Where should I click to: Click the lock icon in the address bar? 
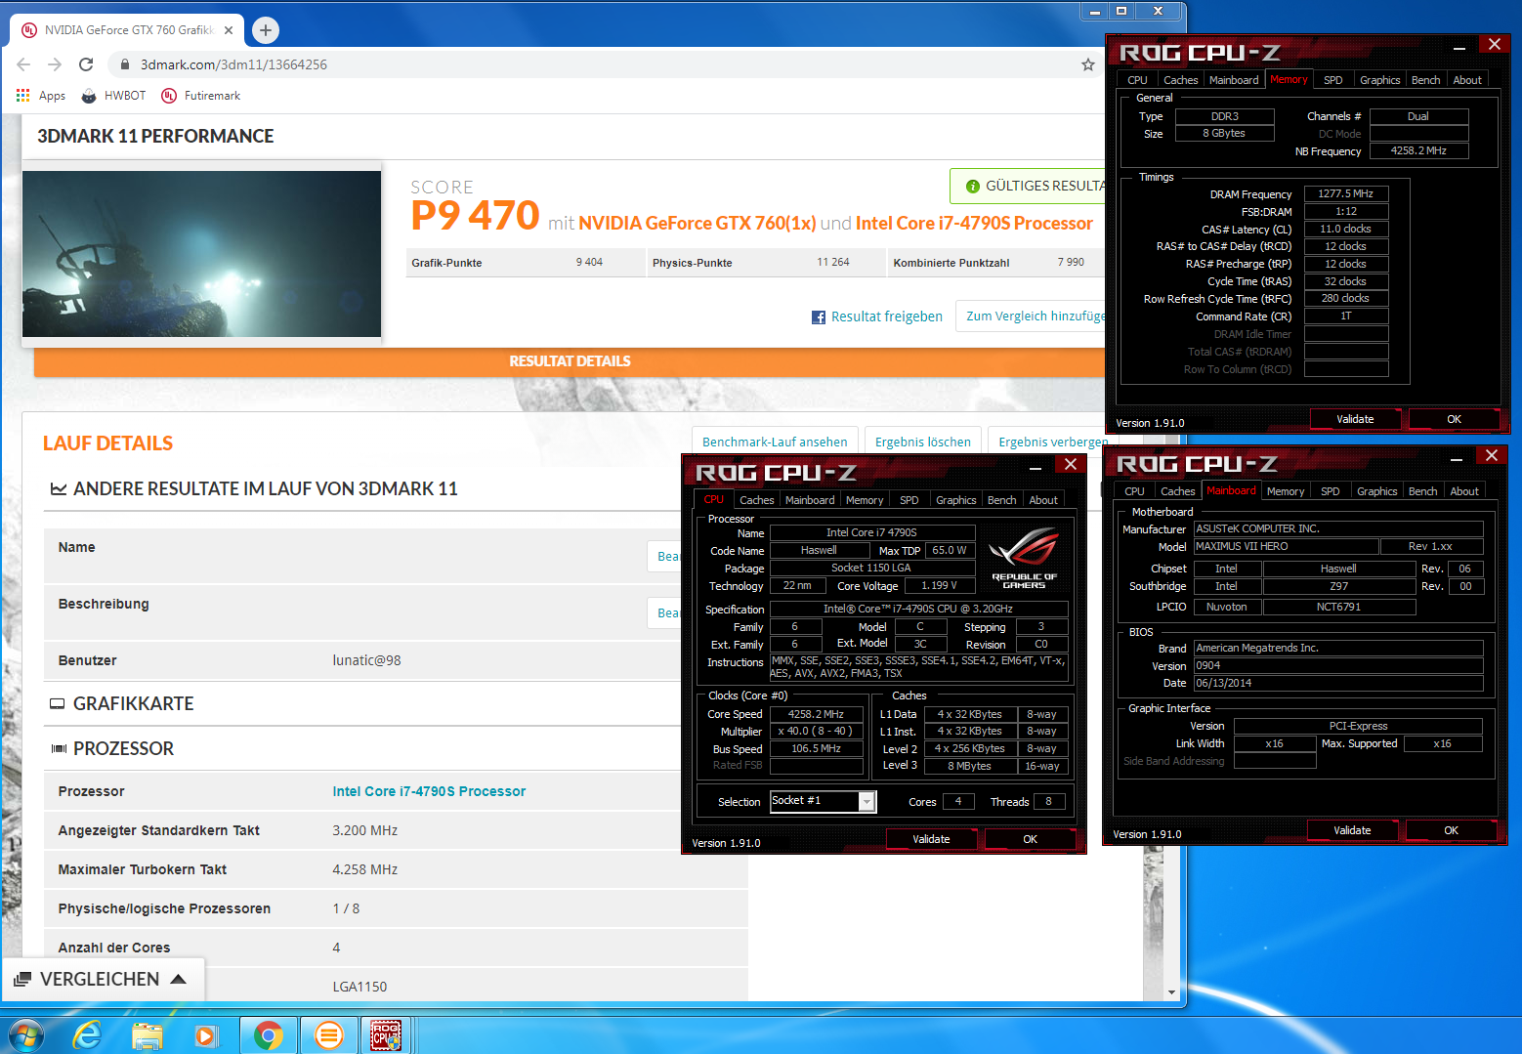click(125, 64)
